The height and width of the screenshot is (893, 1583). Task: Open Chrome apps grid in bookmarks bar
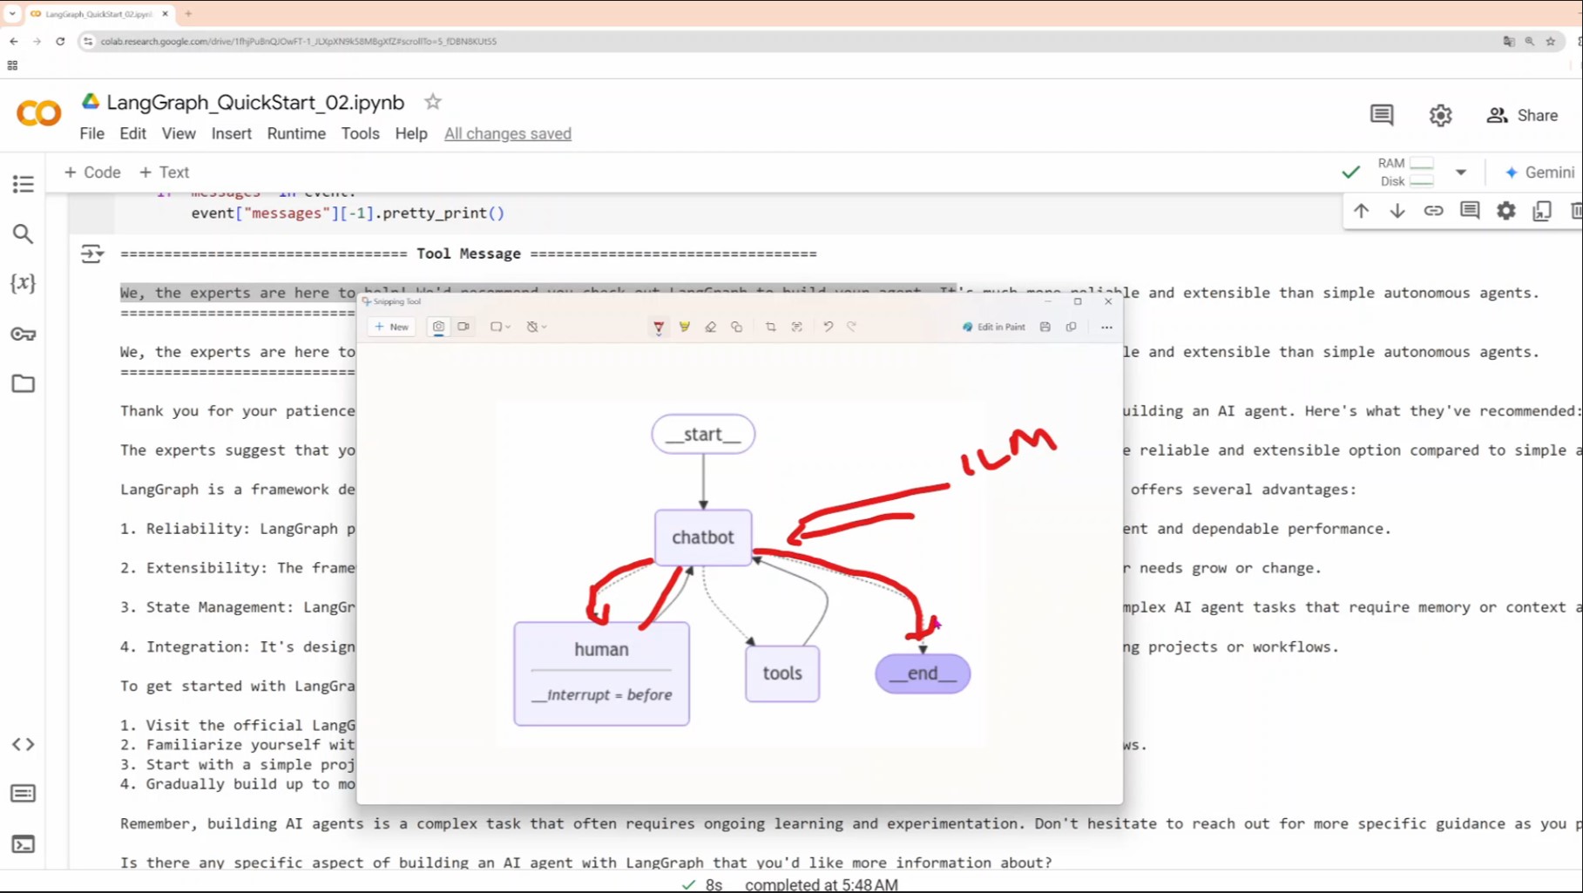[12, 65]
